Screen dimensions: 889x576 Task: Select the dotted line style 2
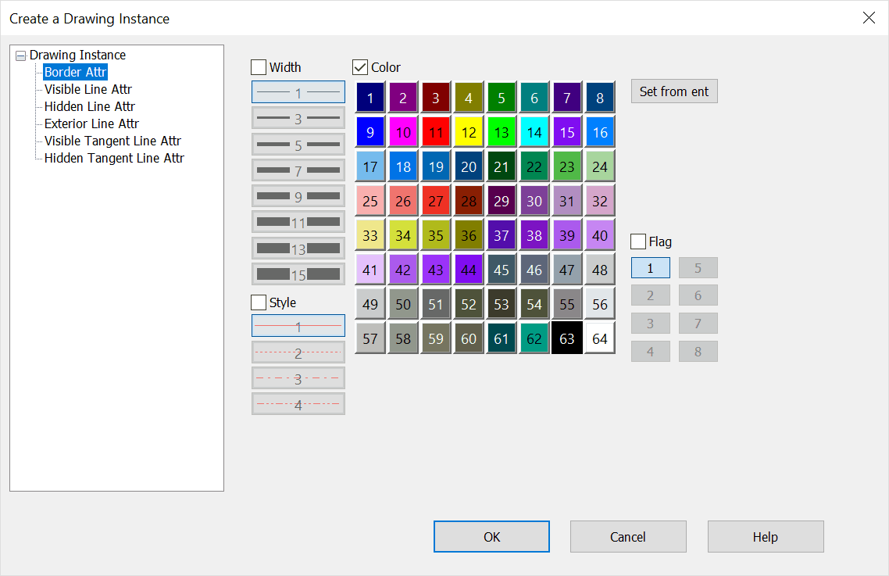tap(298, 352)
